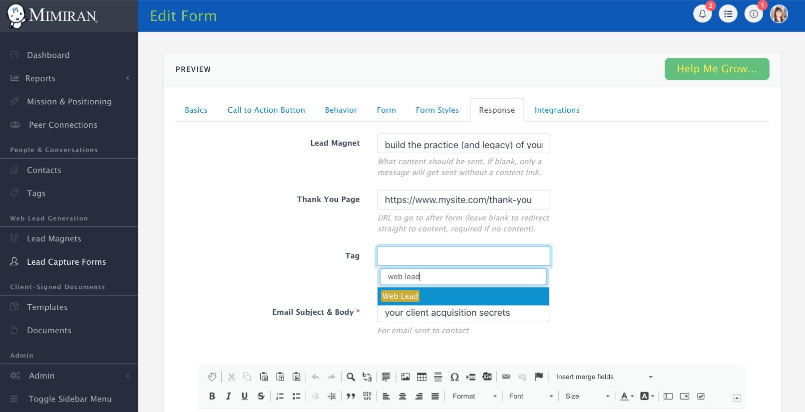Insert special character via Omega icon
The width and height of the screenshot is (805, 412).
(x=454, y=377)
